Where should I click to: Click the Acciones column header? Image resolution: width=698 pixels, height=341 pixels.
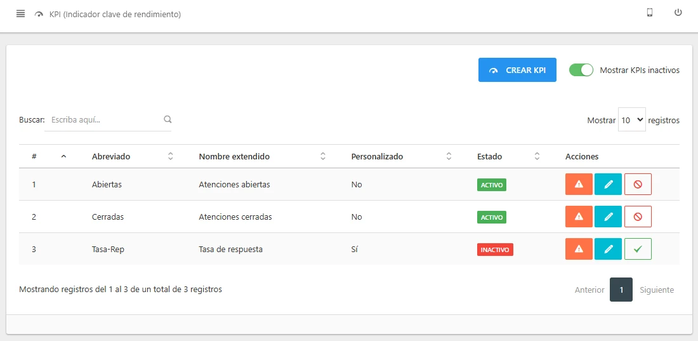582,156
